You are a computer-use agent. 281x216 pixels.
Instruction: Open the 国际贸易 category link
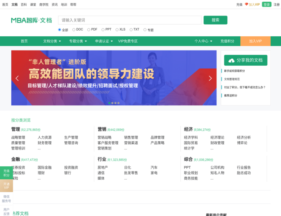click(x=191, y=143)
